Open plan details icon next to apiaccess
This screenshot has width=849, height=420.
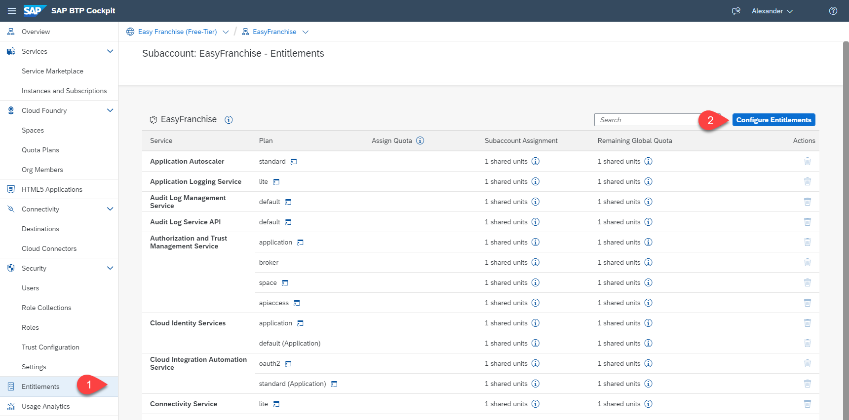(297, 303)
